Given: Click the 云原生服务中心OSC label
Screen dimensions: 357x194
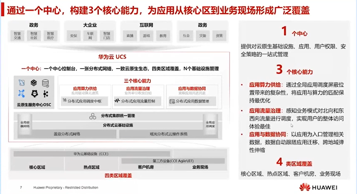Looking at the screenshot, I should coord(34,105).
